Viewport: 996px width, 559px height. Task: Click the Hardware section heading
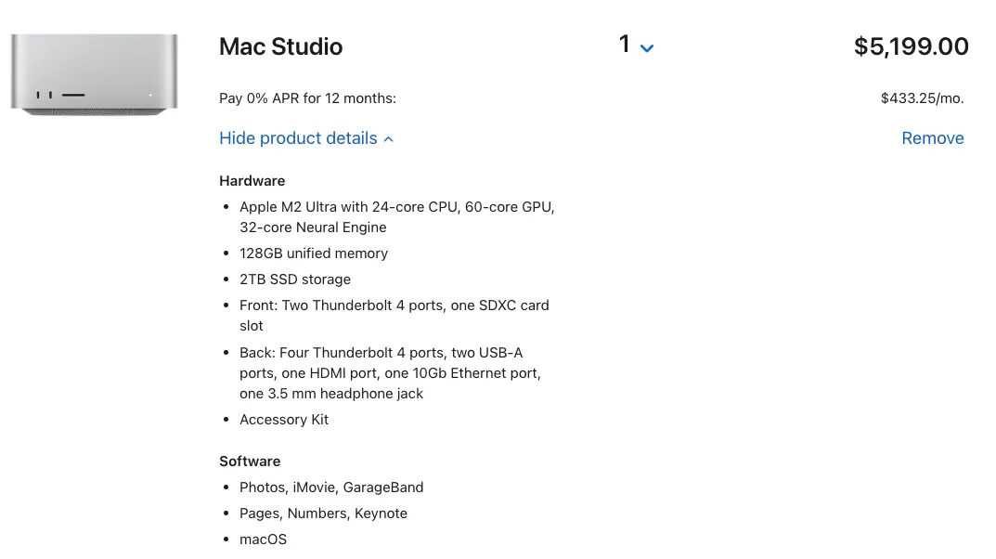click(252, 181)
